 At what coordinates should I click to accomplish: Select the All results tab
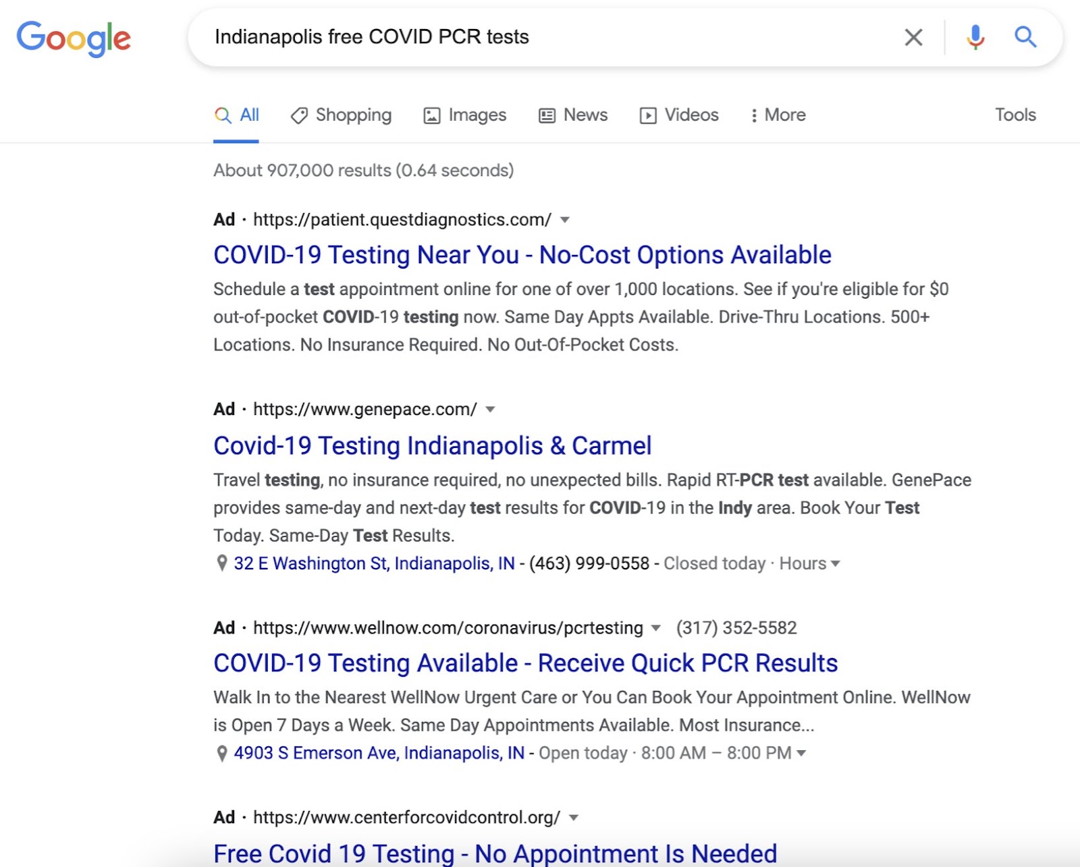click(x=236, y=115)
